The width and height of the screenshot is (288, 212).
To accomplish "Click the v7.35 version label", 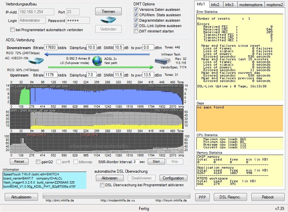I will [x=280, y=209].
